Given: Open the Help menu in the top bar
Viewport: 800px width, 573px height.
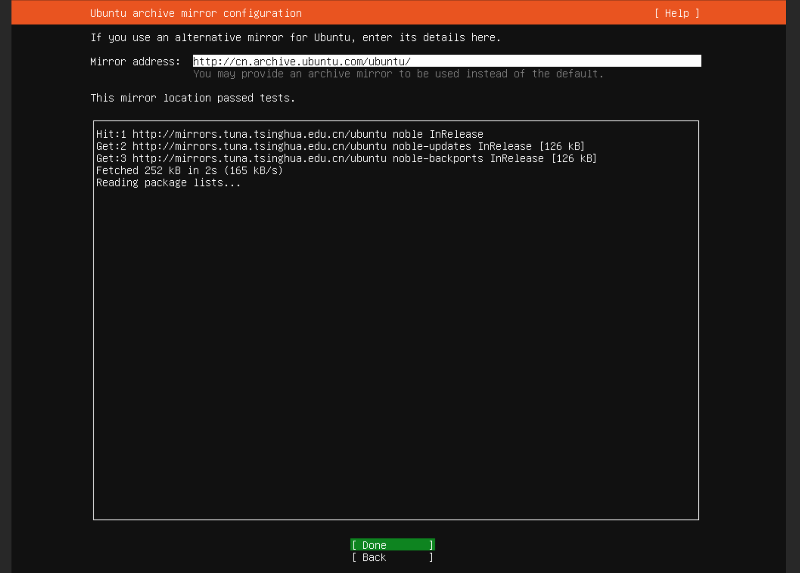Looking at the screenshot, I should (676, 13).
